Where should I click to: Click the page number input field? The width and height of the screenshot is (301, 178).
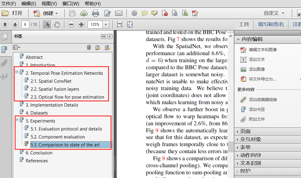[25, 25]
